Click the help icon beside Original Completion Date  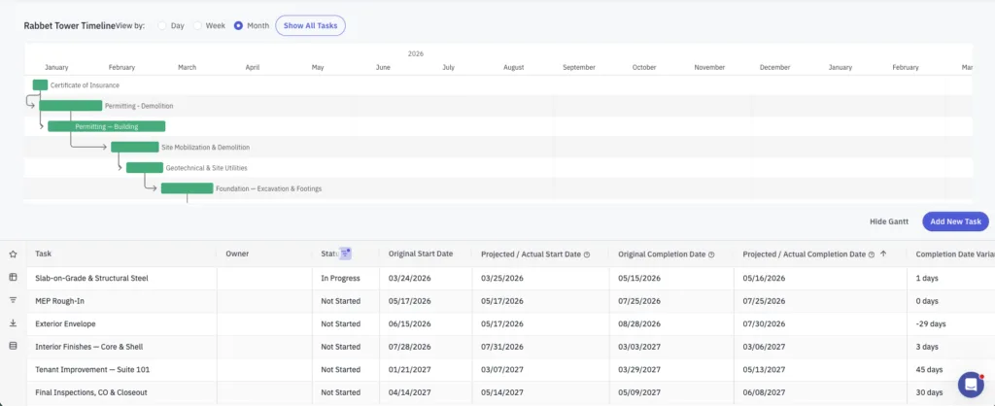(711, 254)
